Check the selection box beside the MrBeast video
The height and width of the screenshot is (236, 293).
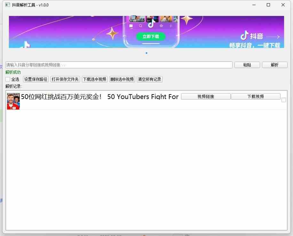(x=283, y=100)
